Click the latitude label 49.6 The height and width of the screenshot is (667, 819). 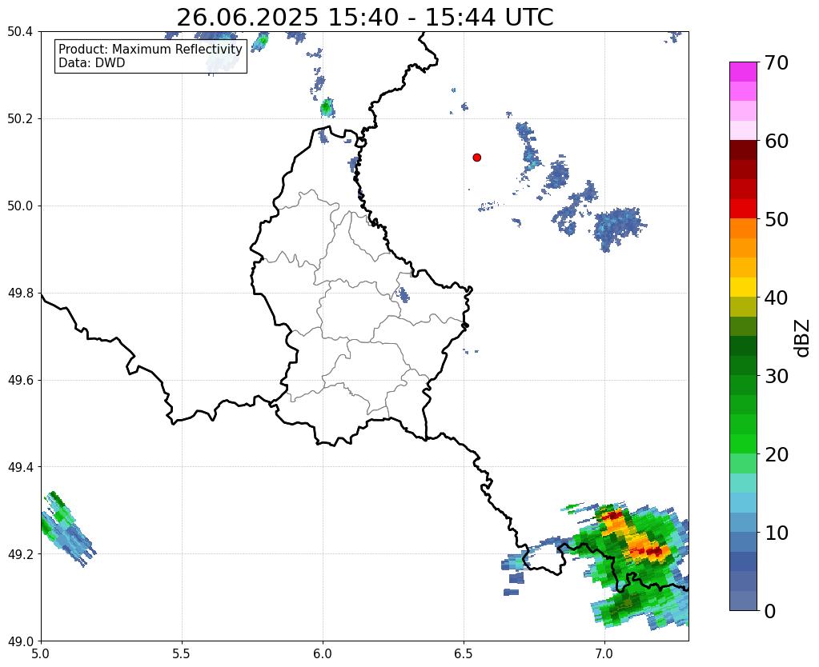(20, 380)
